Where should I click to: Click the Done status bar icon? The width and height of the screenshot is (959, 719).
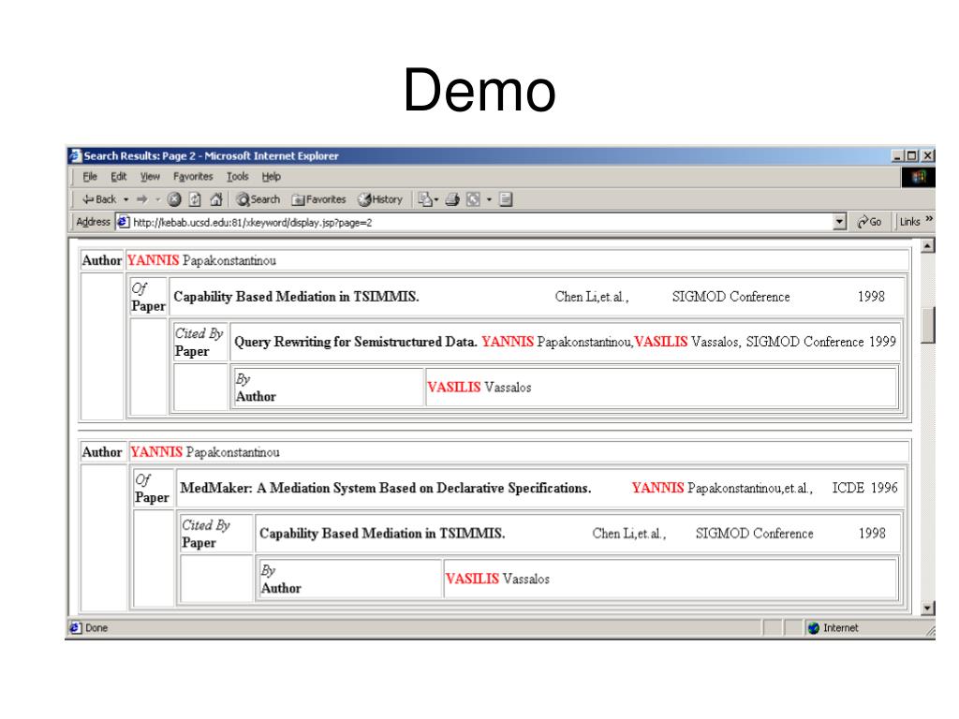(75, 628)
